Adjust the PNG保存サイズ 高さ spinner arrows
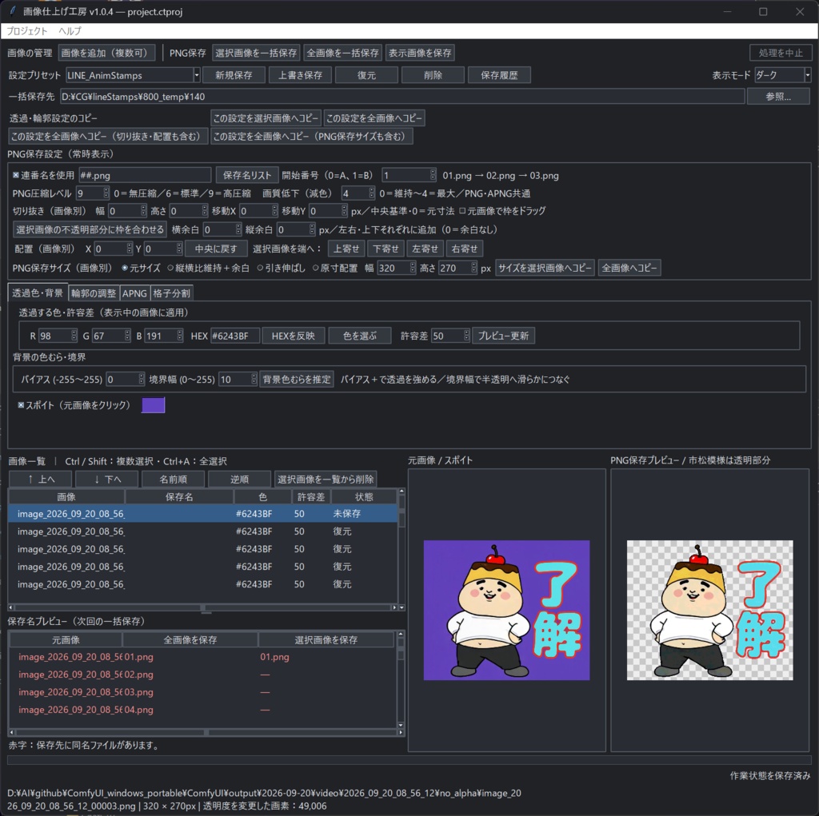This screenshot has width=819, height=816. click(473, 268)
